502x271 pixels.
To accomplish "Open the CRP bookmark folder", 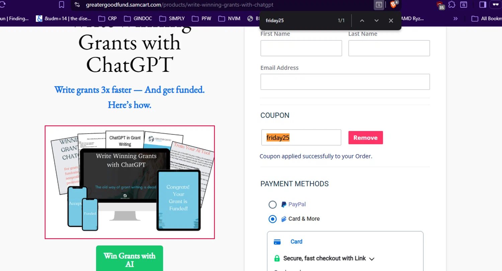I will [107, 19].
